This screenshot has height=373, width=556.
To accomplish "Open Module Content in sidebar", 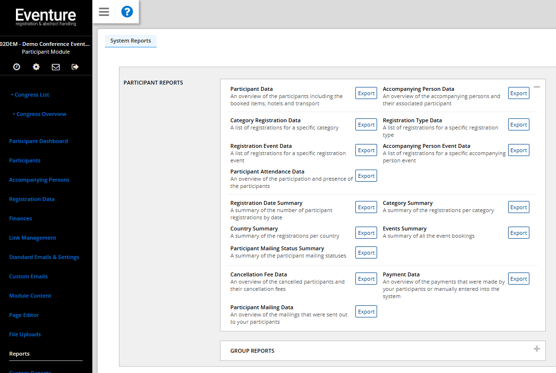I will point(30,296).
